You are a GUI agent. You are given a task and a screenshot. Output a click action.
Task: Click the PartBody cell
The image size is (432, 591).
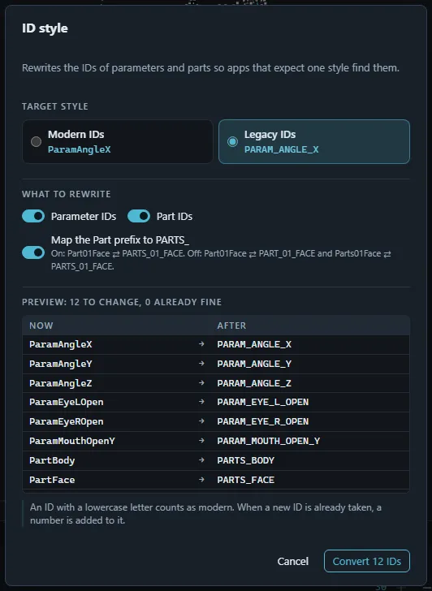52,460
